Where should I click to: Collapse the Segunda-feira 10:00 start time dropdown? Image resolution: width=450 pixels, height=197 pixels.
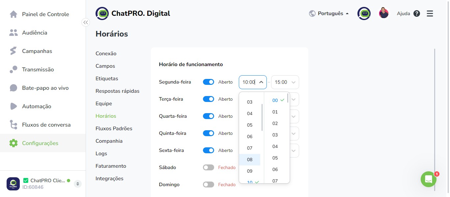pyautogui.click(x=261, y=82)
